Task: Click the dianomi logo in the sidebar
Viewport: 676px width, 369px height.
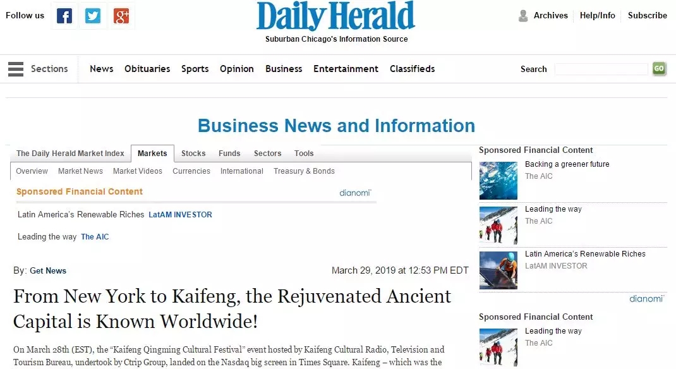Action: [x=647, y=299]
